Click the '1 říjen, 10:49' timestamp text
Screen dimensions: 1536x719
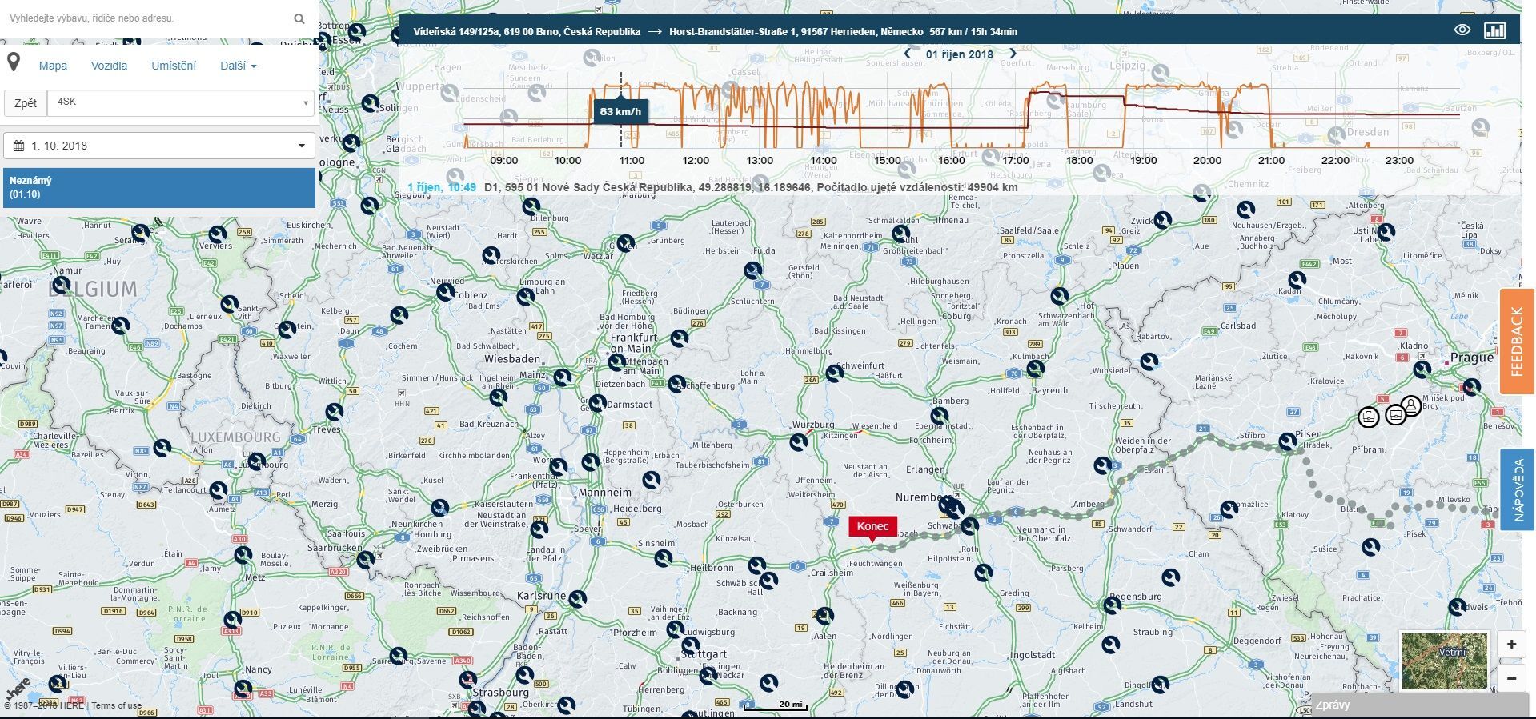441,187
